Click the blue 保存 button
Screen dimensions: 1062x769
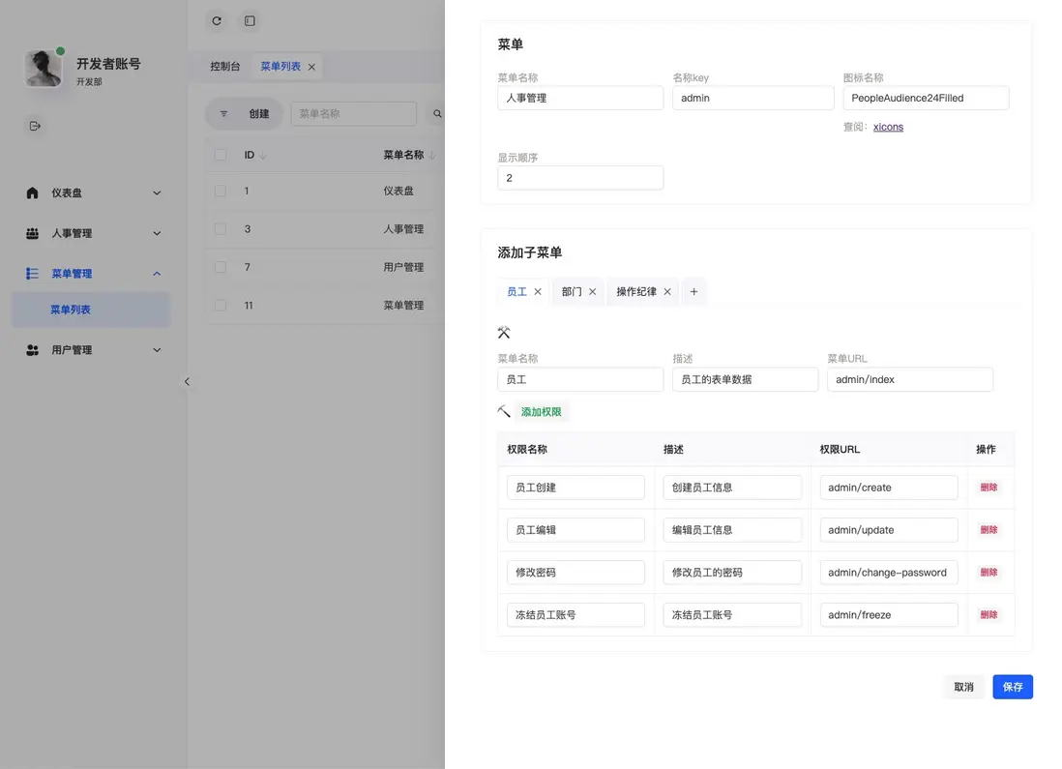tap(1013, 687)
